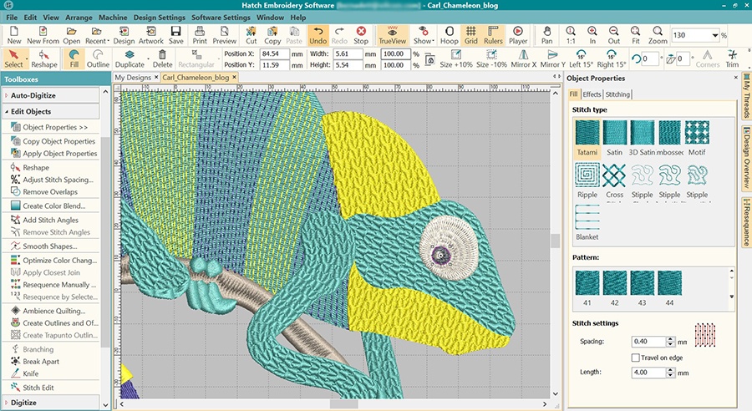The image size is (752, 411).
Task: Open the zoom percentage dropdown
Action: point(715,35)
